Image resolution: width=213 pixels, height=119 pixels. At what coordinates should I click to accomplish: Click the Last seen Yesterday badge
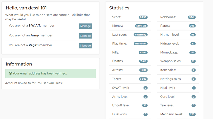(141, 35)
